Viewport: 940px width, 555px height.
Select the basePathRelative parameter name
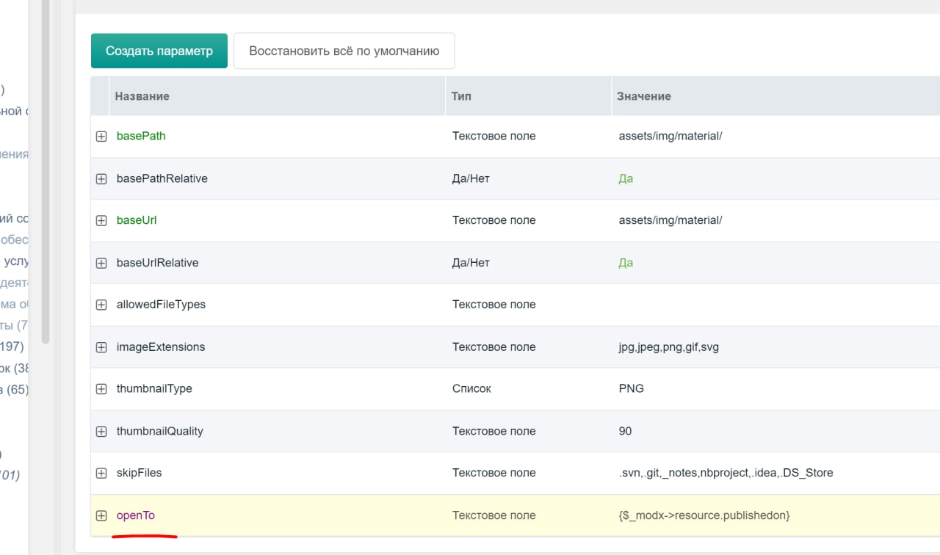pyautogui.click(x=162, y=178)
